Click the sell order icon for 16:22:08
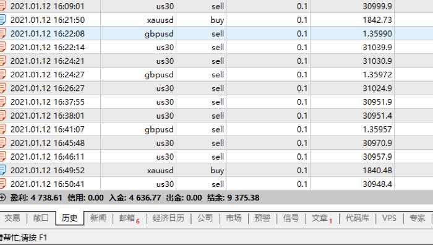This screenshot has width=433, height=245. click(2, 33)
